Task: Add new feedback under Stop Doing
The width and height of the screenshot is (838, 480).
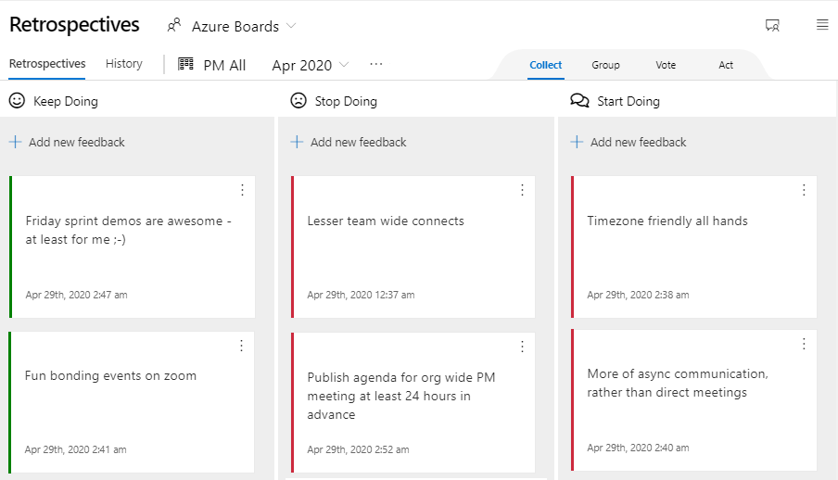Action: (349, 142)
